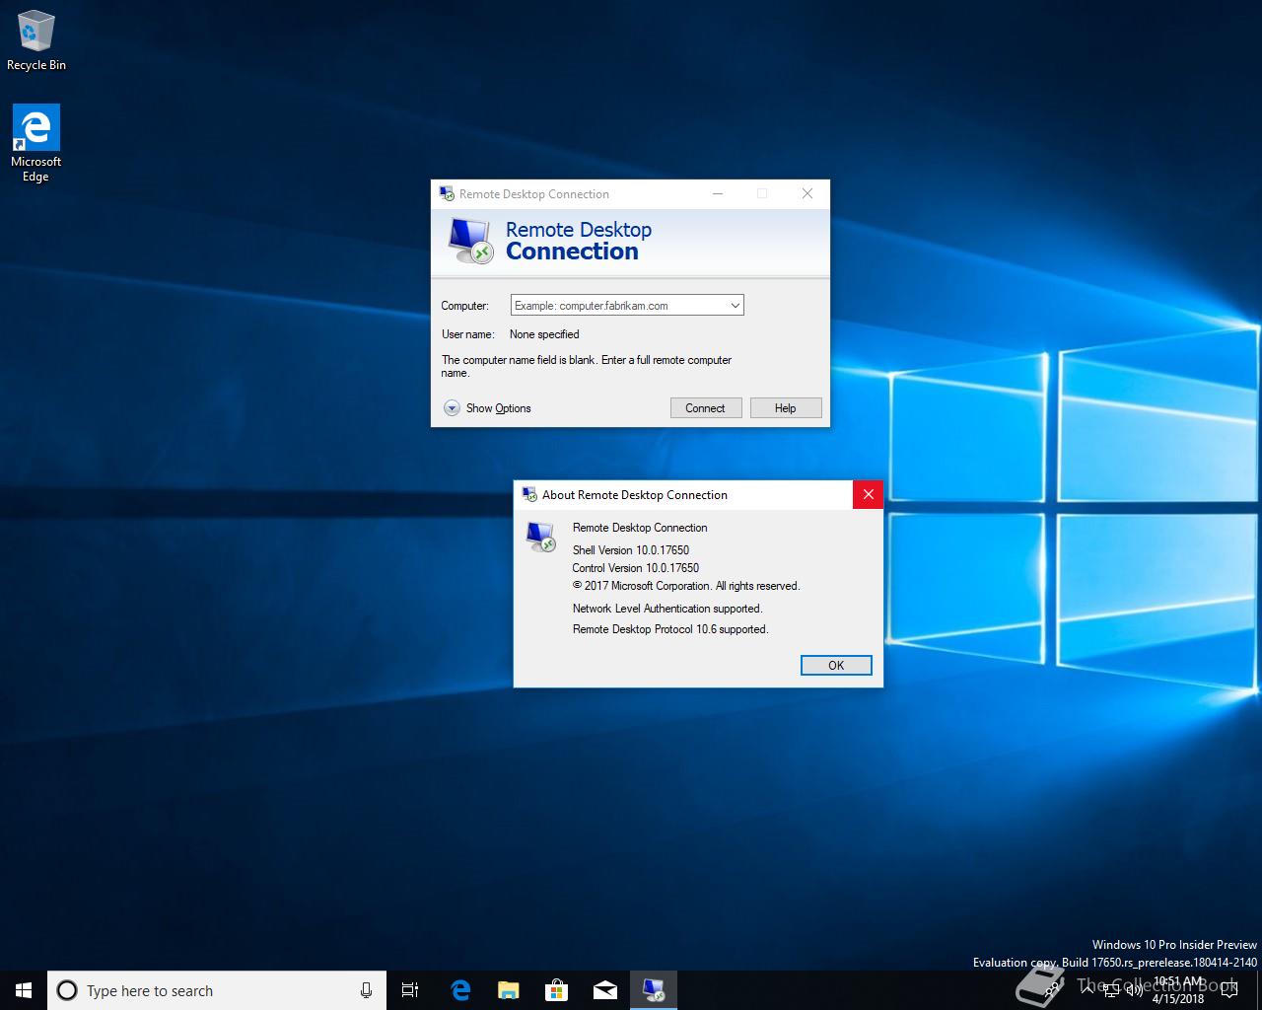The height and width of the screenshot is (1010, 1262).
Task: Open the Mail app from the taskbar
Action: 604,990
